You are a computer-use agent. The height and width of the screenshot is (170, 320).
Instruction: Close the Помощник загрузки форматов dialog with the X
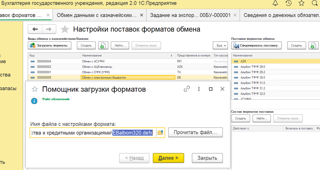click(x=222, y=89)
